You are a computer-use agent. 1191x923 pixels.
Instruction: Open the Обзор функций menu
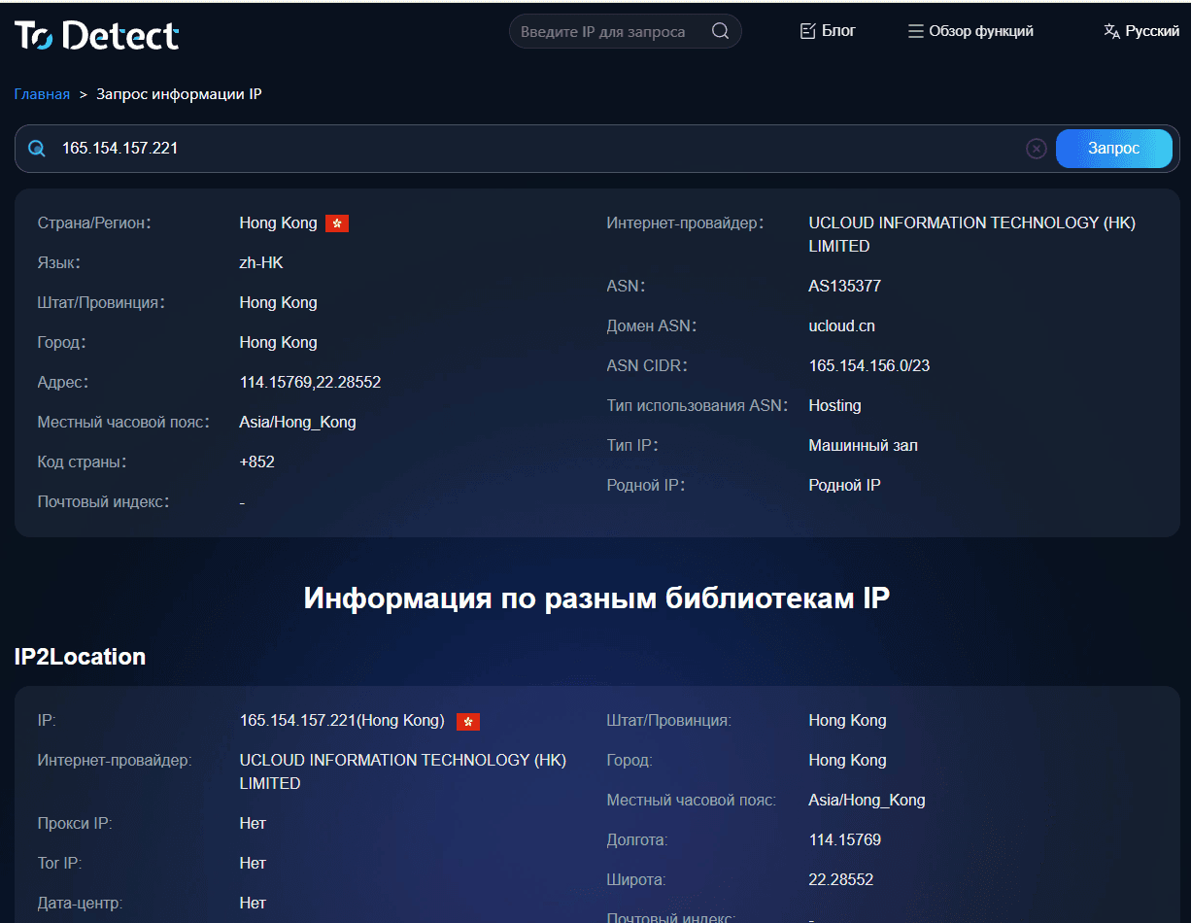tap(982, 30)
